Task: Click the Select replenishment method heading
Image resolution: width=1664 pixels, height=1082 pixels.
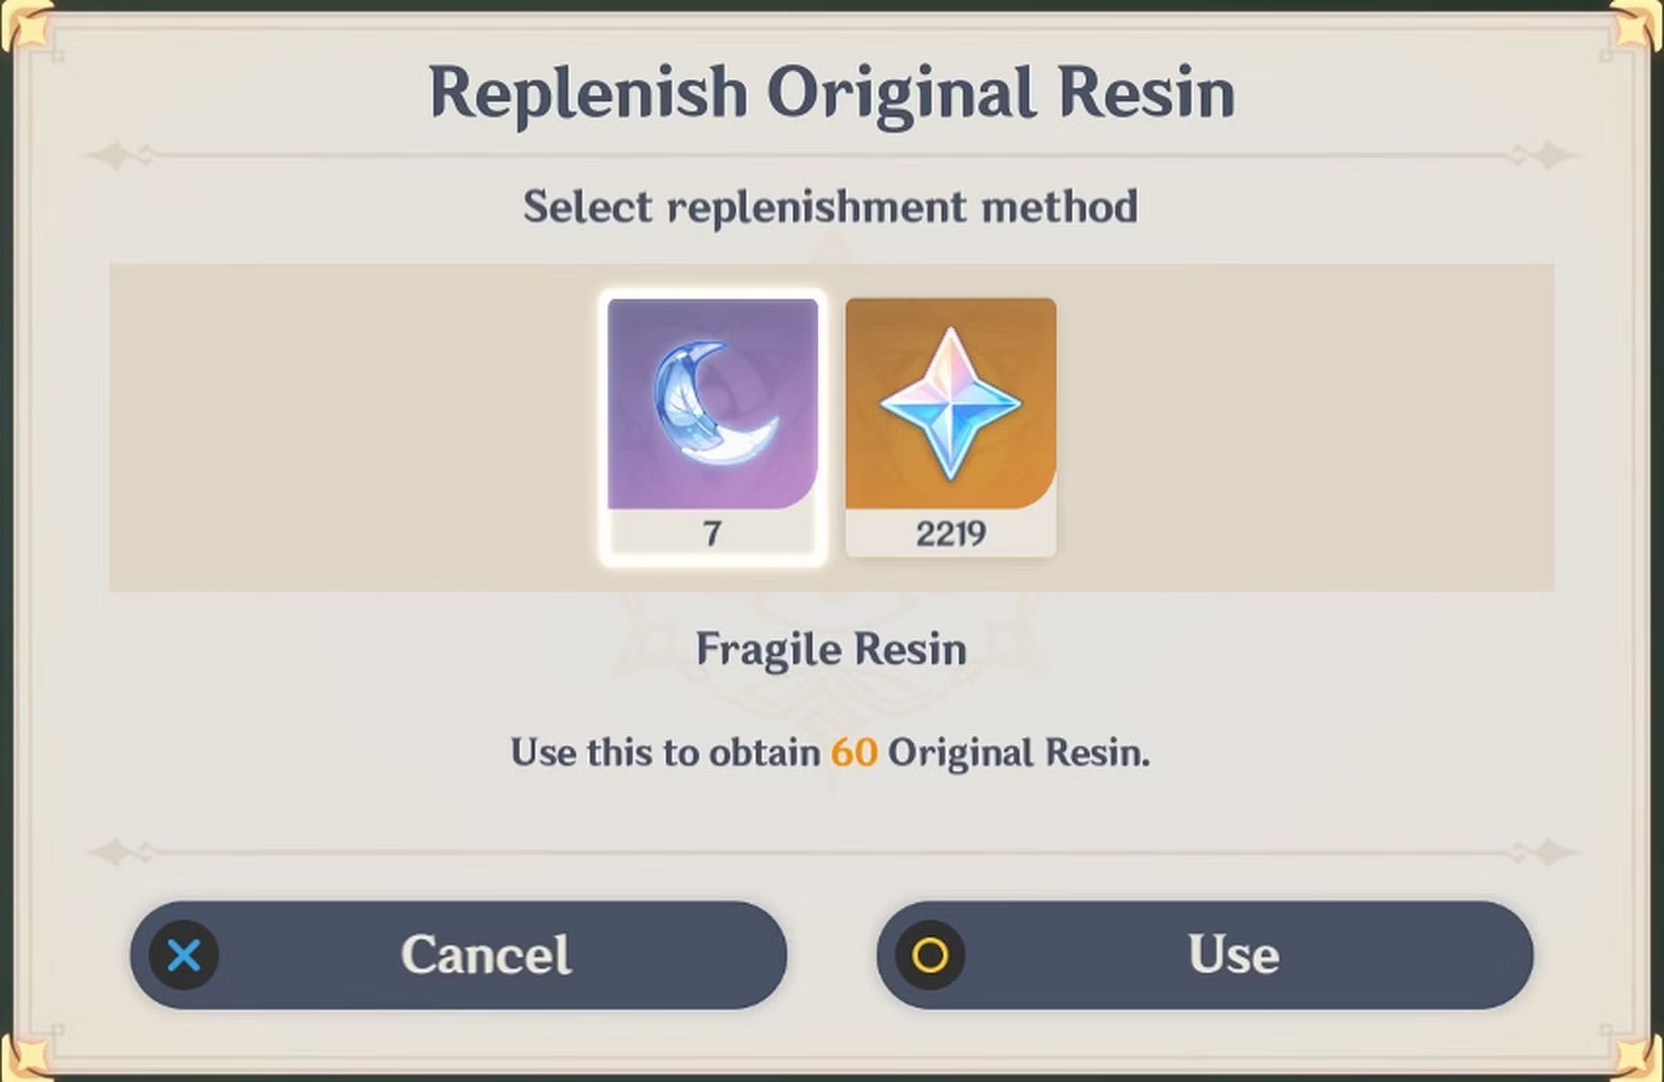Action: coord(831,207)
